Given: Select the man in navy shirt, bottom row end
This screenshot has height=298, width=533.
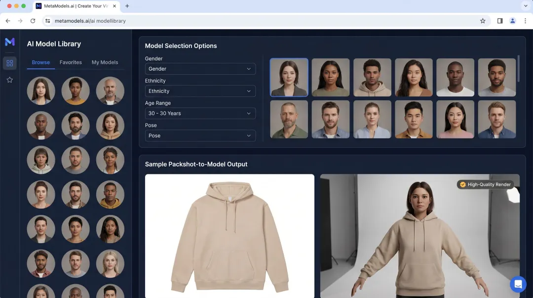Looking at the screenshot, I should tap(497, 119).
